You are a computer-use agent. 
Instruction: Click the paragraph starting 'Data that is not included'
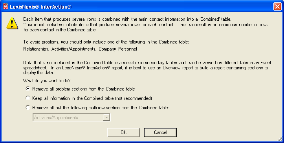point(147,68)
